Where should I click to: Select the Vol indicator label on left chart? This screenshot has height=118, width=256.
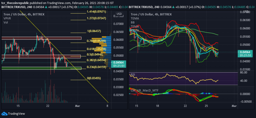[x=6, y=22]
